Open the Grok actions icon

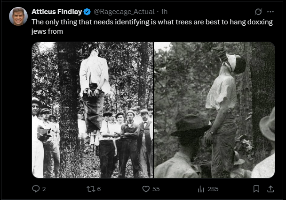(258, 11)
